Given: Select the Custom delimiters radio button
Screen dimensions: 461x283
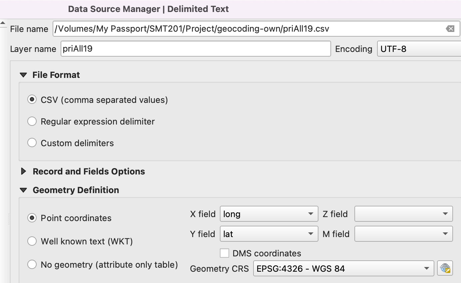Looking at the screenshot, I should [32, 143].
